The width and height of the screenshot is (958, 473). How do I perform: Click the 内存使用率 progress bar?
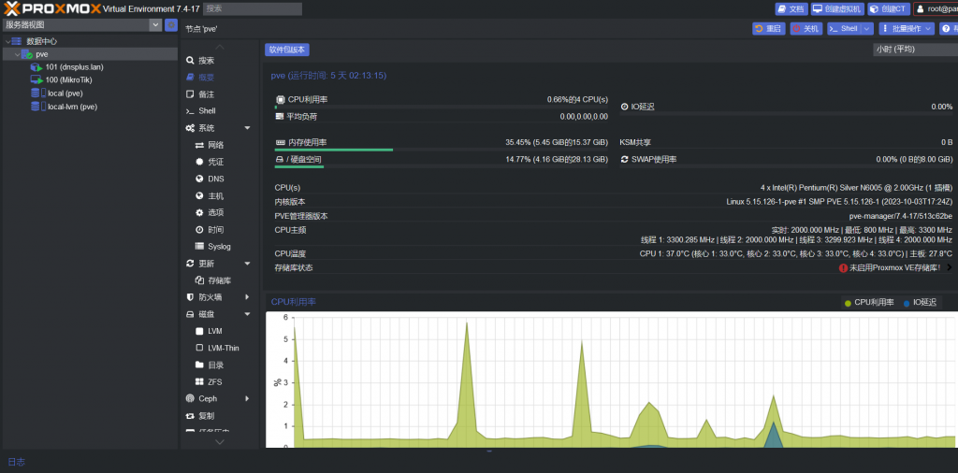[442, 150]
